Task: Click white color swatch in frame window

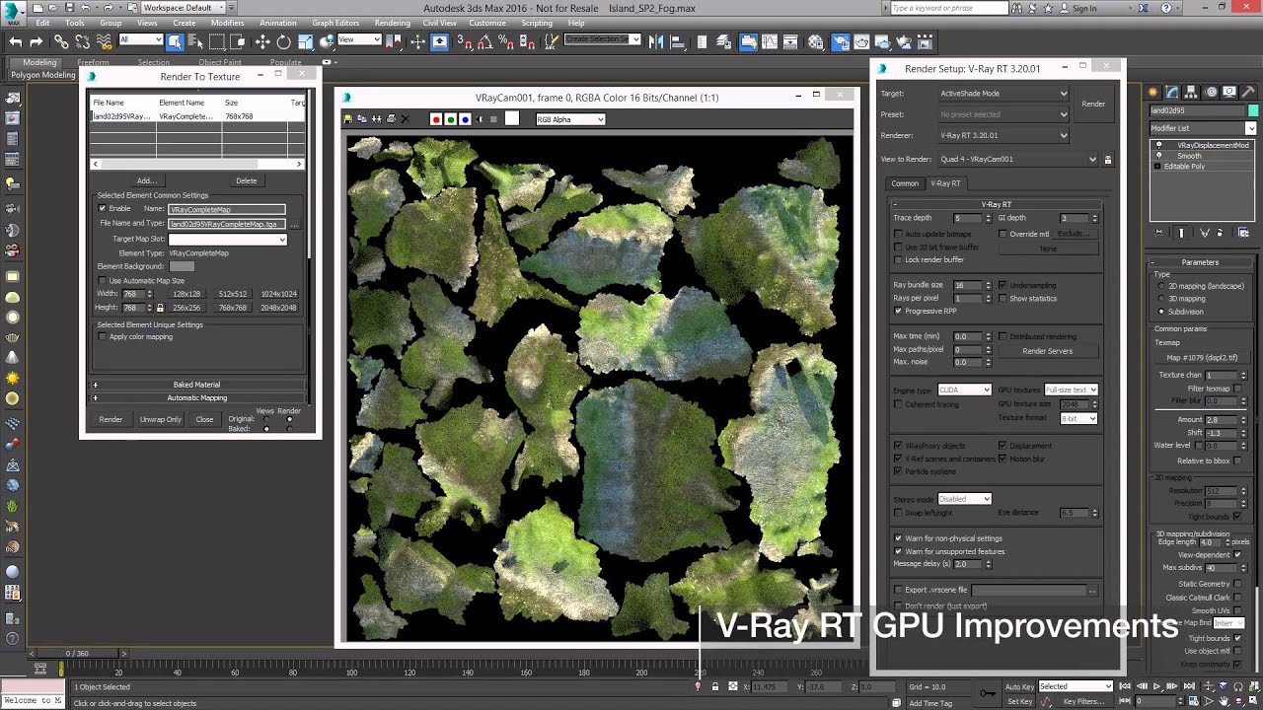Action: click(511, 119)
